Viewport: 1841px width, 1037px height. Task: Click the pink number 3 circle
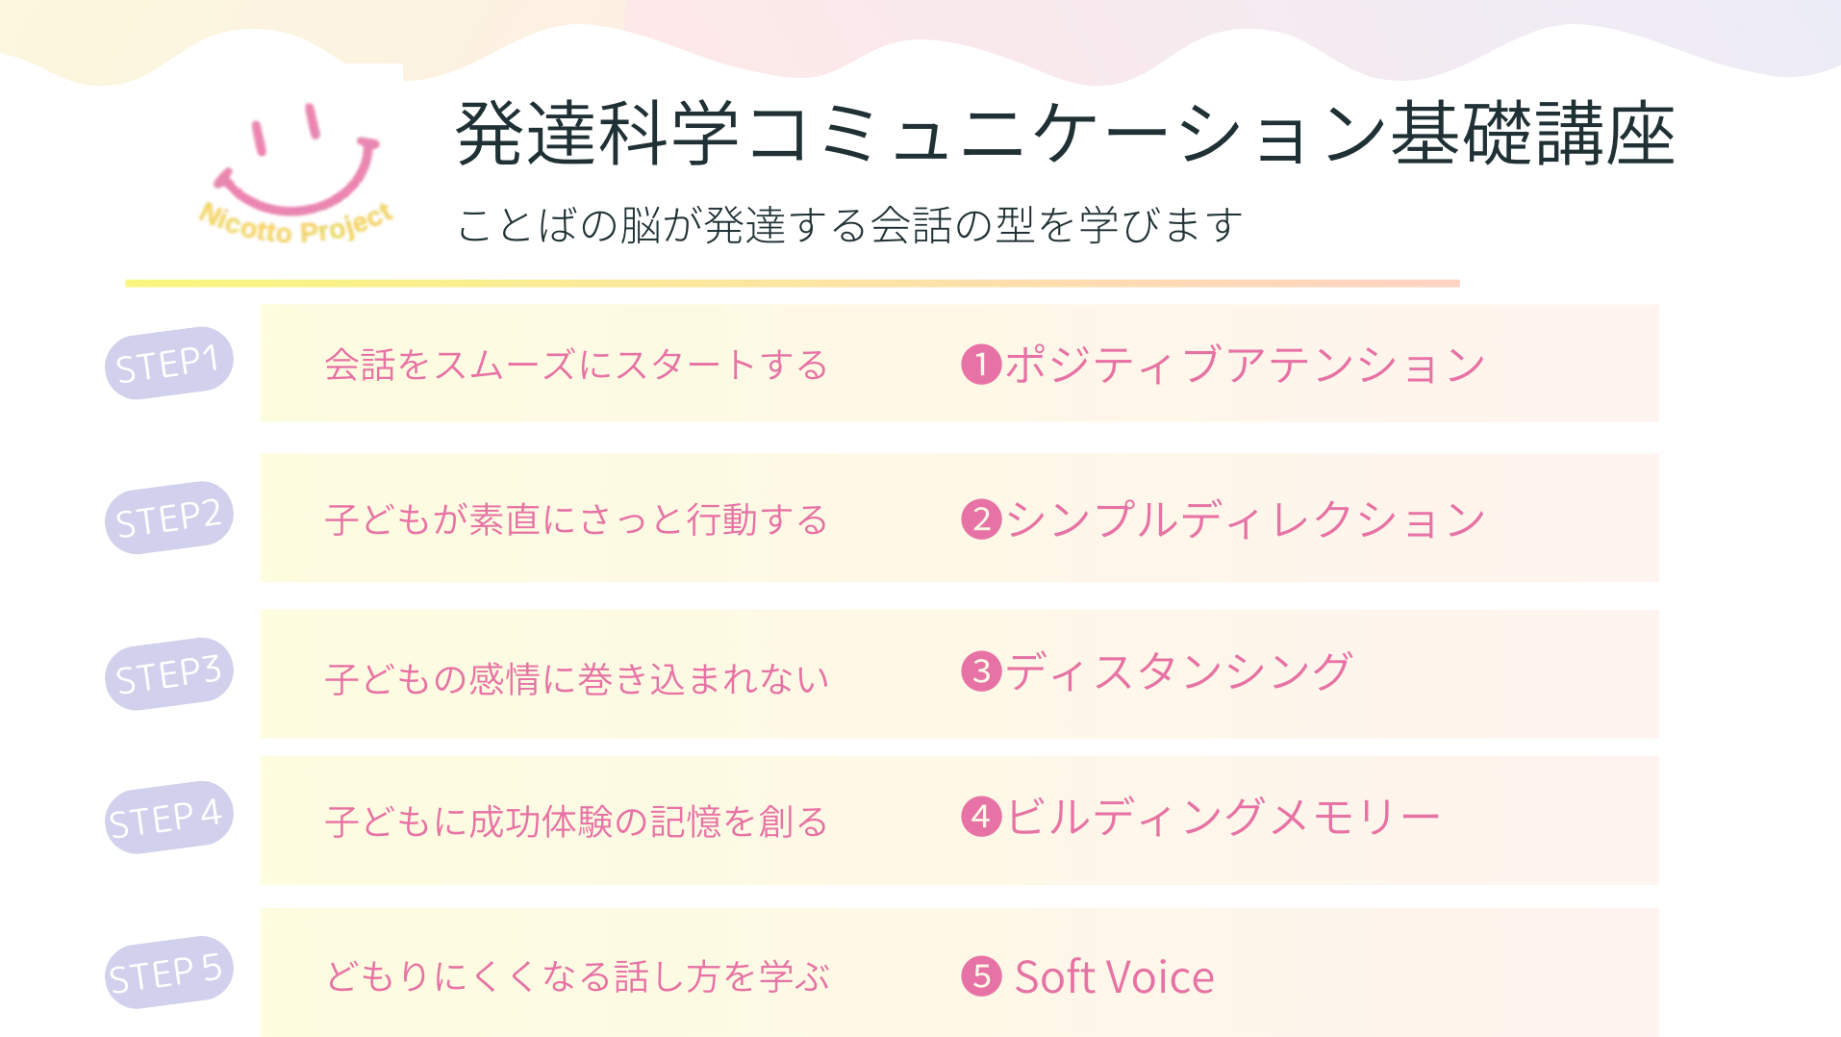click(981, 671)
